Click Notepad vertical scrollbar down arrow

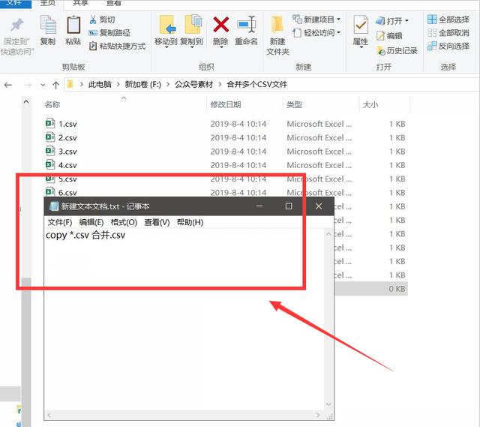[x=328, y=404]
